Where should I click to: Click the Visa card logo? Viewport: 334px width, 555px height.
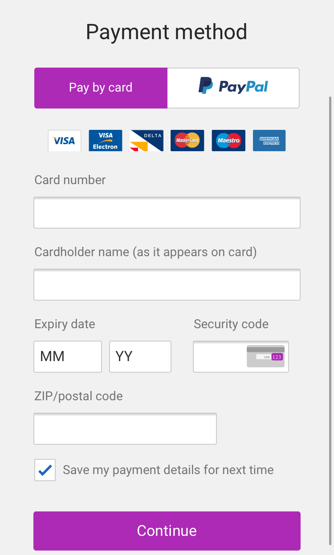pos(65,141)
